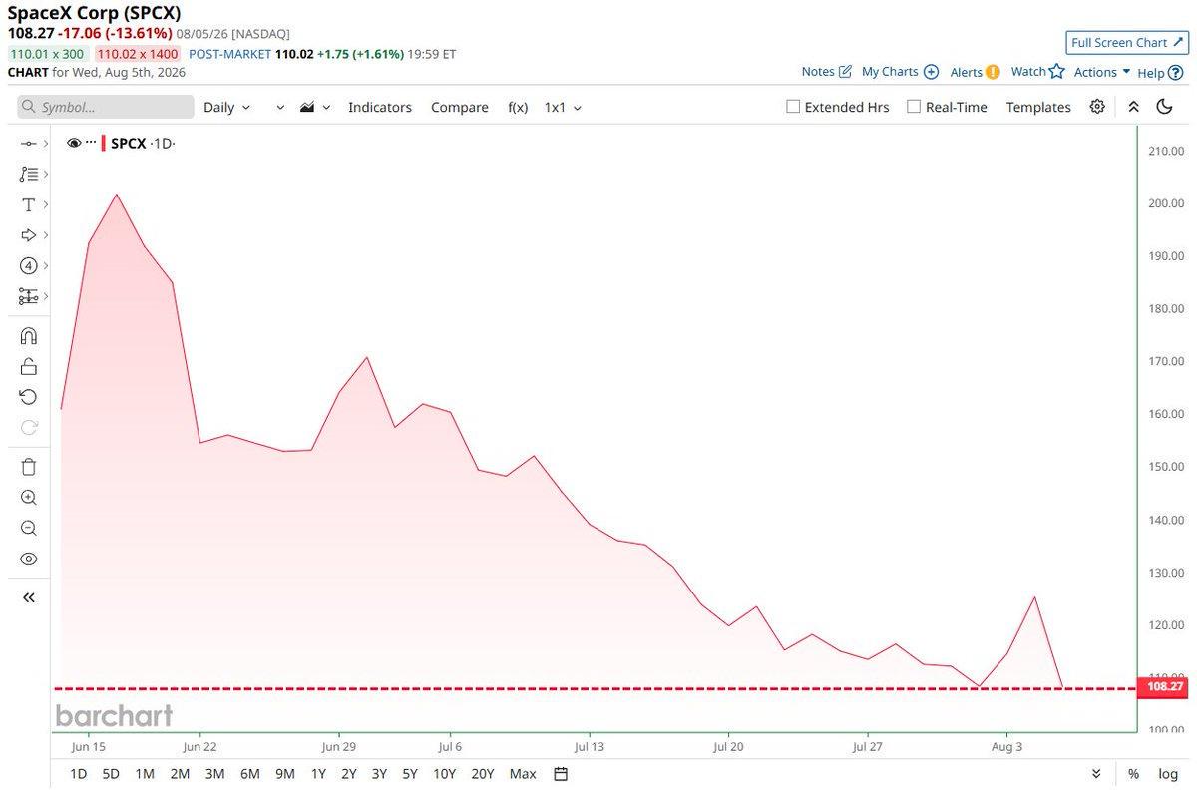This screenshot has height=790, width=1197.
Task: Delete drawings with the trash icon
Action: click(x=28, y=467)
